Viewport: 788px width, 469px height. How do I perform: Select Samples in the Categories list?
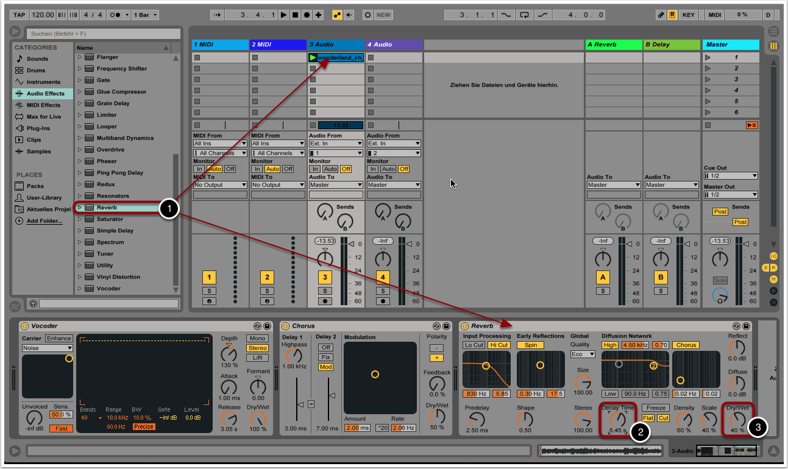[38, 152]
